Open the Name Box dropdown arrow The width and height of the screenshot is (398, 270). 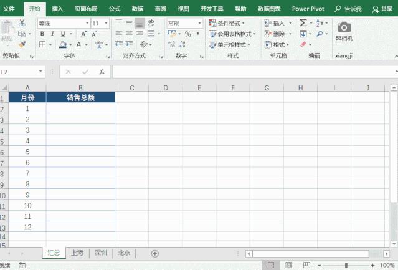[x=40, y=72]
